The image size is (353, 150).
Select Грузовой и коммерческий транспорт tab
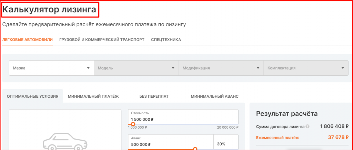(x=102, y=40)
